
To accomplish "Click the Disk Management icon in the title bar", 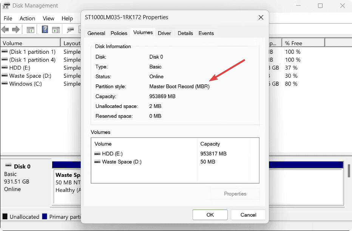I will coord(6,6).
